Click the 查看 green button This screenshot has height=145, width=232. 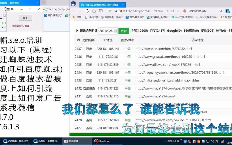pos(123,31)
